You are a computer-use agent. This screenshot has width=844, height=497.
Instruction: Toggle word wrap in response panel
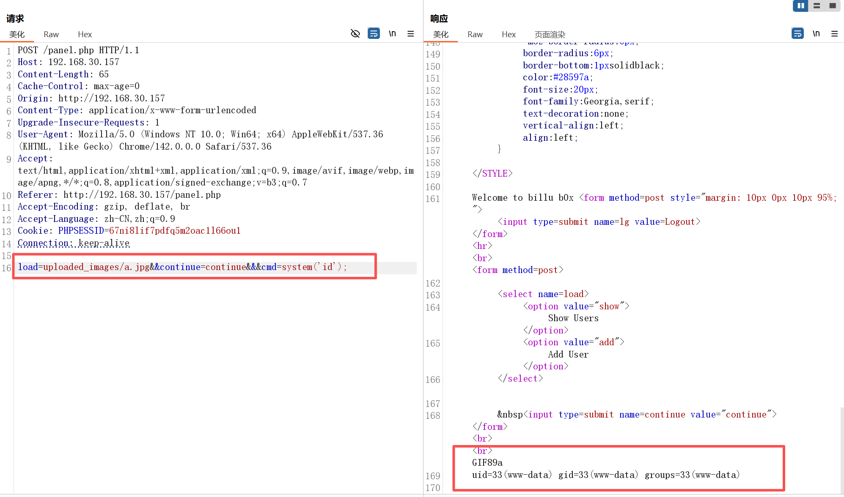pyautogui.click(x=797, y=33)
